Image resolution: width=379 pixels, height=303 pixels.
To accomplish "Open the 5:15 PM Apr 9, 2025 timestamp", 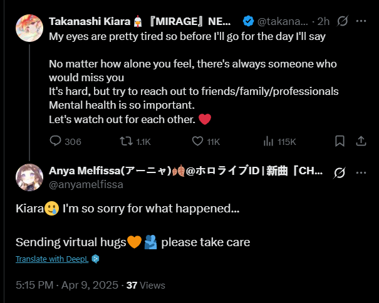I will pyautogui.click(x=66, y=285).
